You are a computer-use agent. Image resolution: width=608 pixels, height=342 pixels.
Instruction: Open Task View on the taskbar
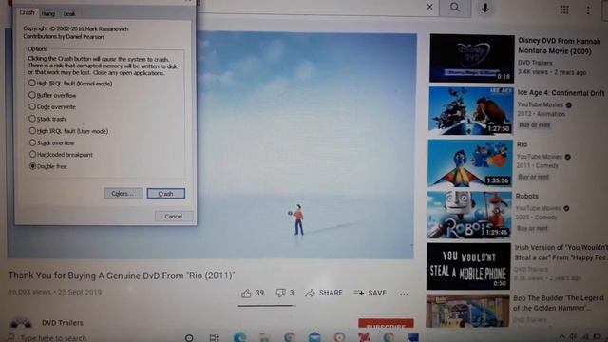click(214, 338)
